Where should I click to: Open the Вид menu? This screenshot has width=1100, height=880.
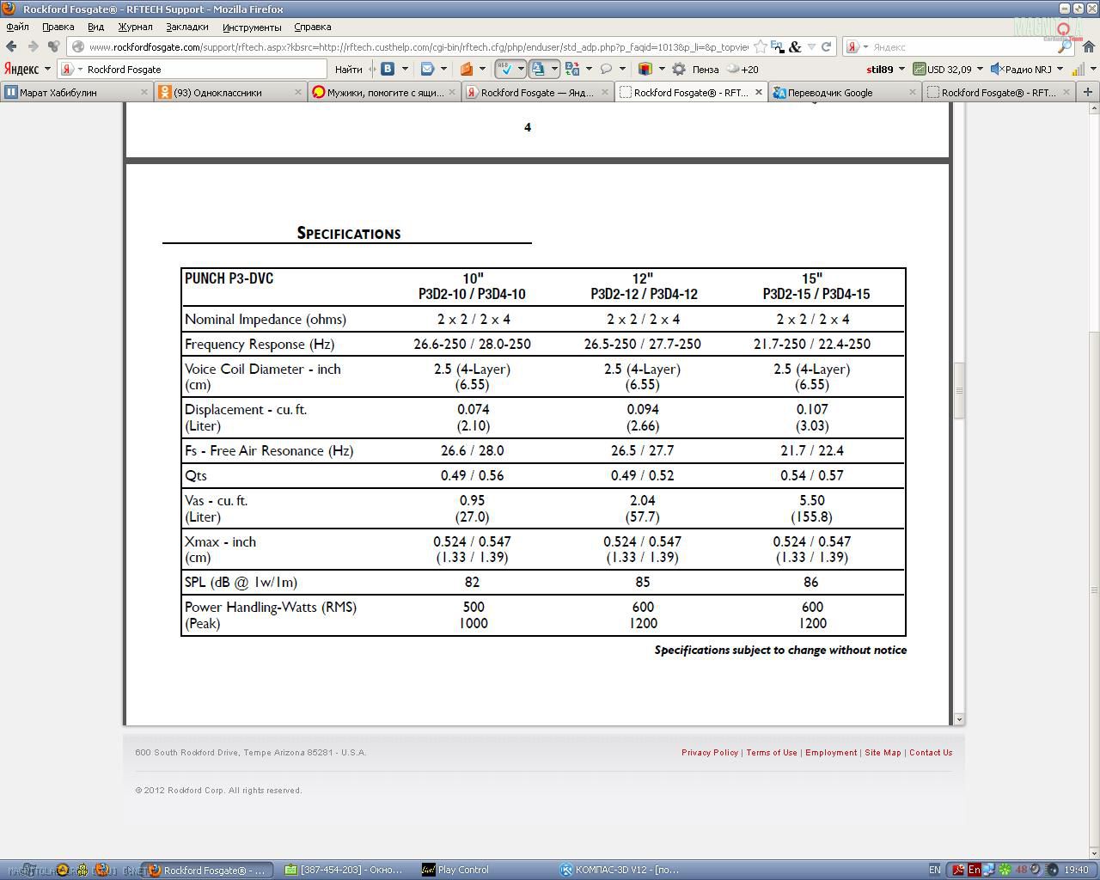(95, 27)
